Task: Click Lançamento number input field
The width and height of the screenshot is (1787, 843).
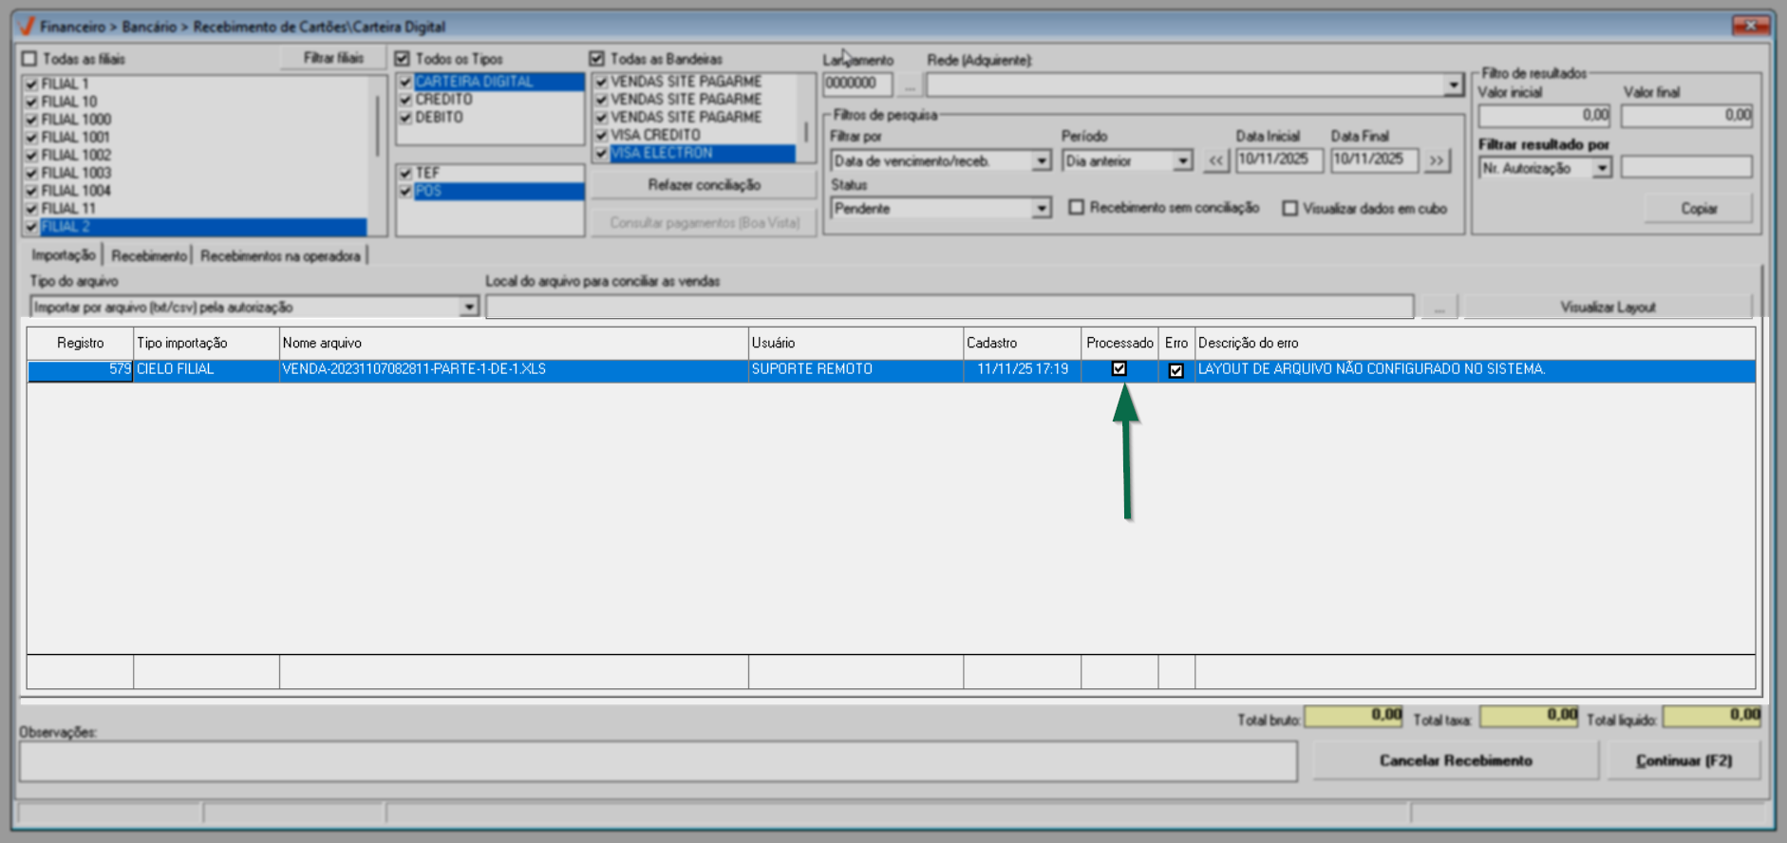Action: [857, 84]
